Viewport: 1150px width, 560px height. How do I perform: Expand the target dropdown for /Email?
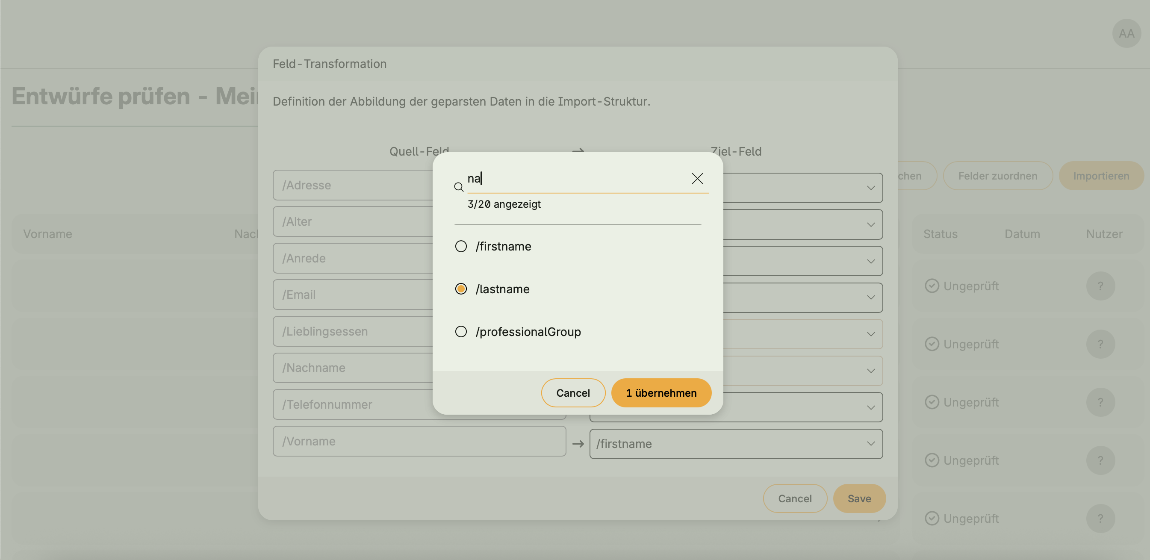[x=870, y=298]
